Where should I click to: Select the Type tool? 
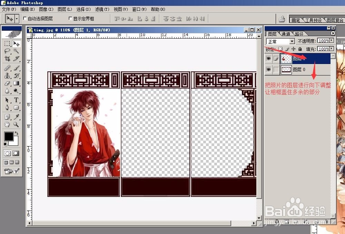click(x=16, y=100)
